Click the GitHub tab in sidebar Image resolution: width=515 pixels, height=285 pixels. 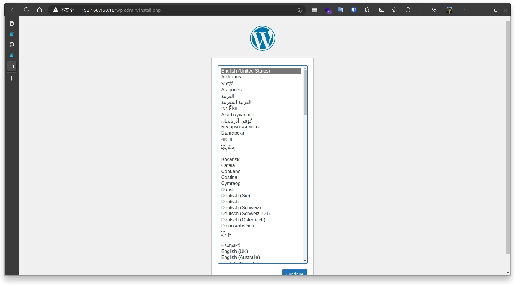click(x=12, y=44)
